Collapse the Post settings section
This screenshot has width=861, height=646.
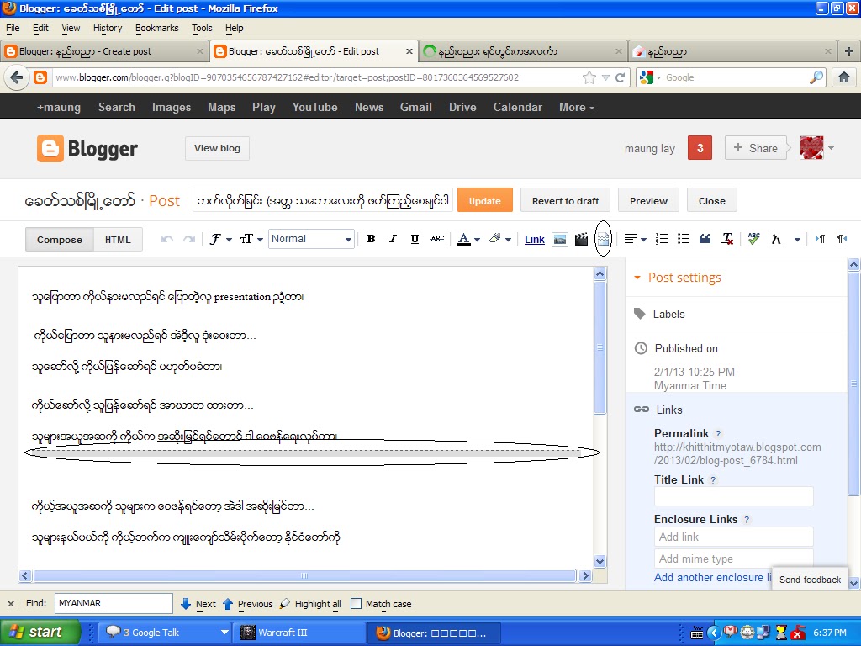(637, 278)
